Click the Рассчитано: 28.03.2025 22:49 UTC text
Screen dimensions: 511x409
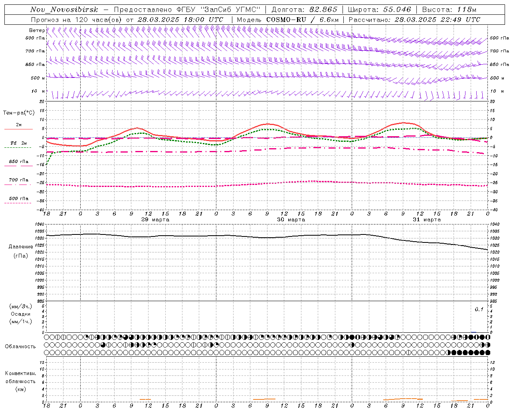pos(414,20)
